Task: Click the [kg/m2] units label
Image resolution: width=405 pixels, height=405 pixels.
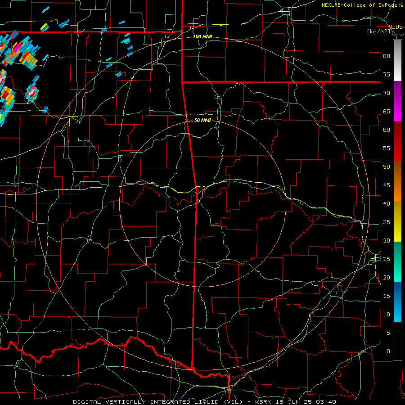Action: pos(378,31)
